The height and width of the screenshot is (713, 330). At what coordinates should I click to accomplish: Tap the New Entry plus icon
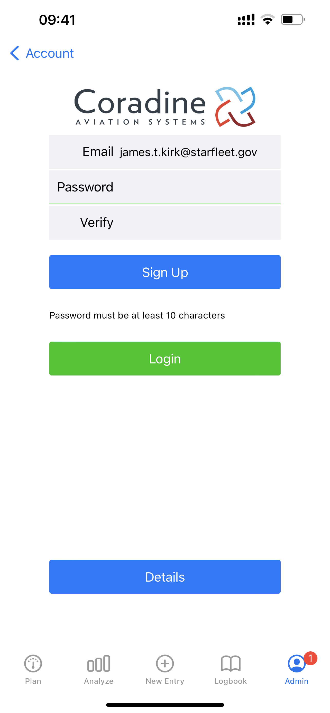pyautogui.click(x=165, y=663)
